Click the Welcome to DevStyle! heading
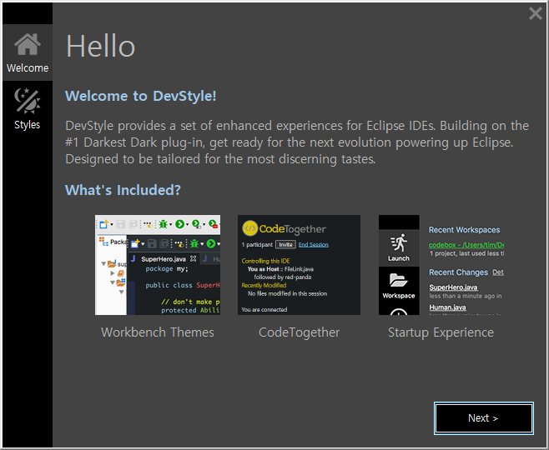Screen dimensions: 549x450 pyautogui.click(x=141, y=96)
